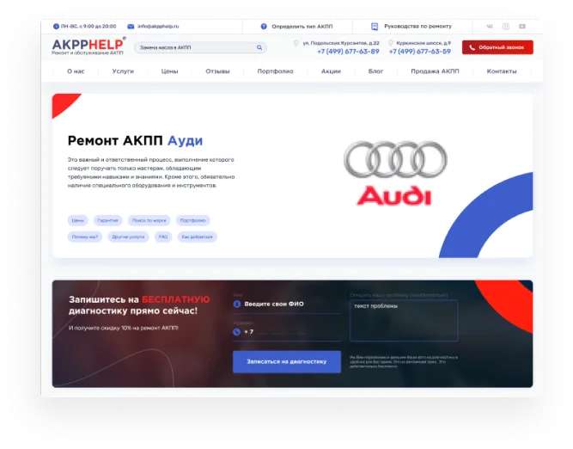Image resolution: width=573 pixels, height=449 pixels.
Task: Click the Почему мы? chip
Action: click(85, 237)
